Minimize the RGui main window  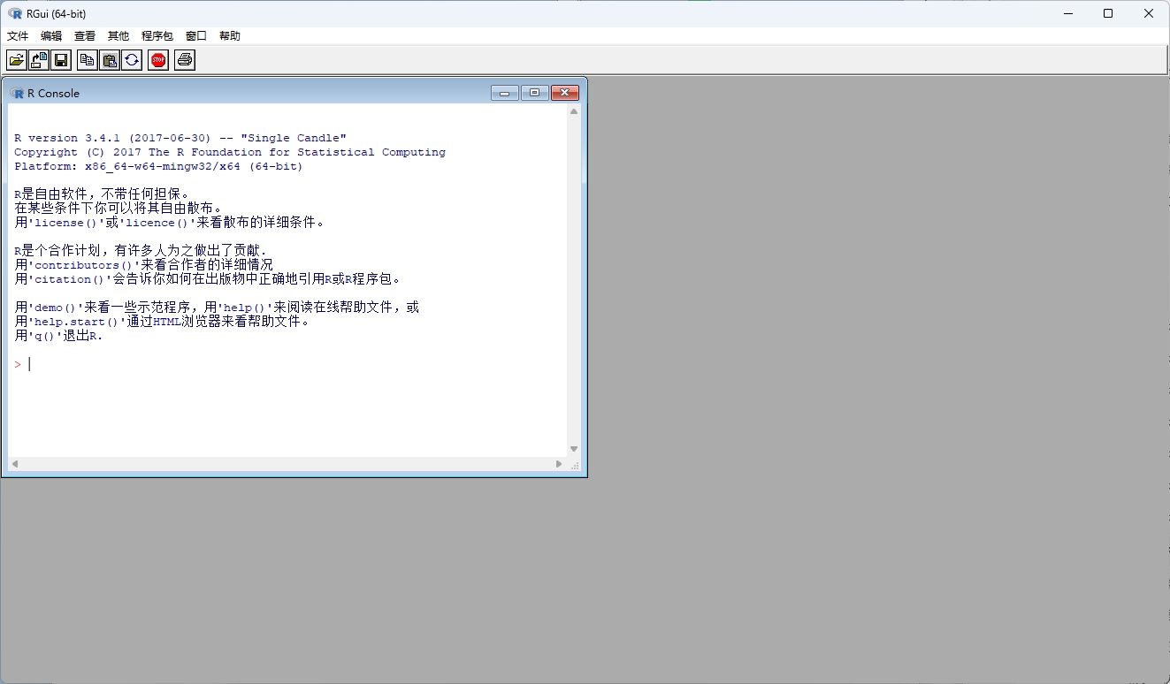click(x=1067, y=13)
